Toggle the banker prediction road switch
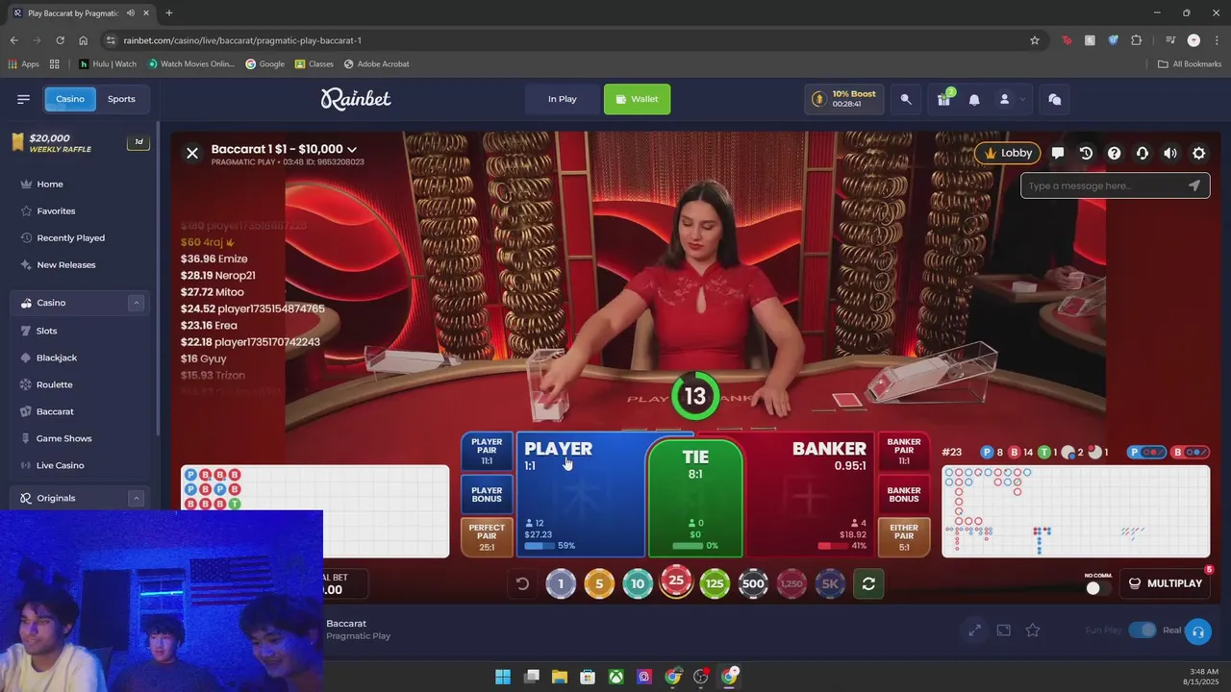The image size is (1231, 692). [x=1192, y=452]
